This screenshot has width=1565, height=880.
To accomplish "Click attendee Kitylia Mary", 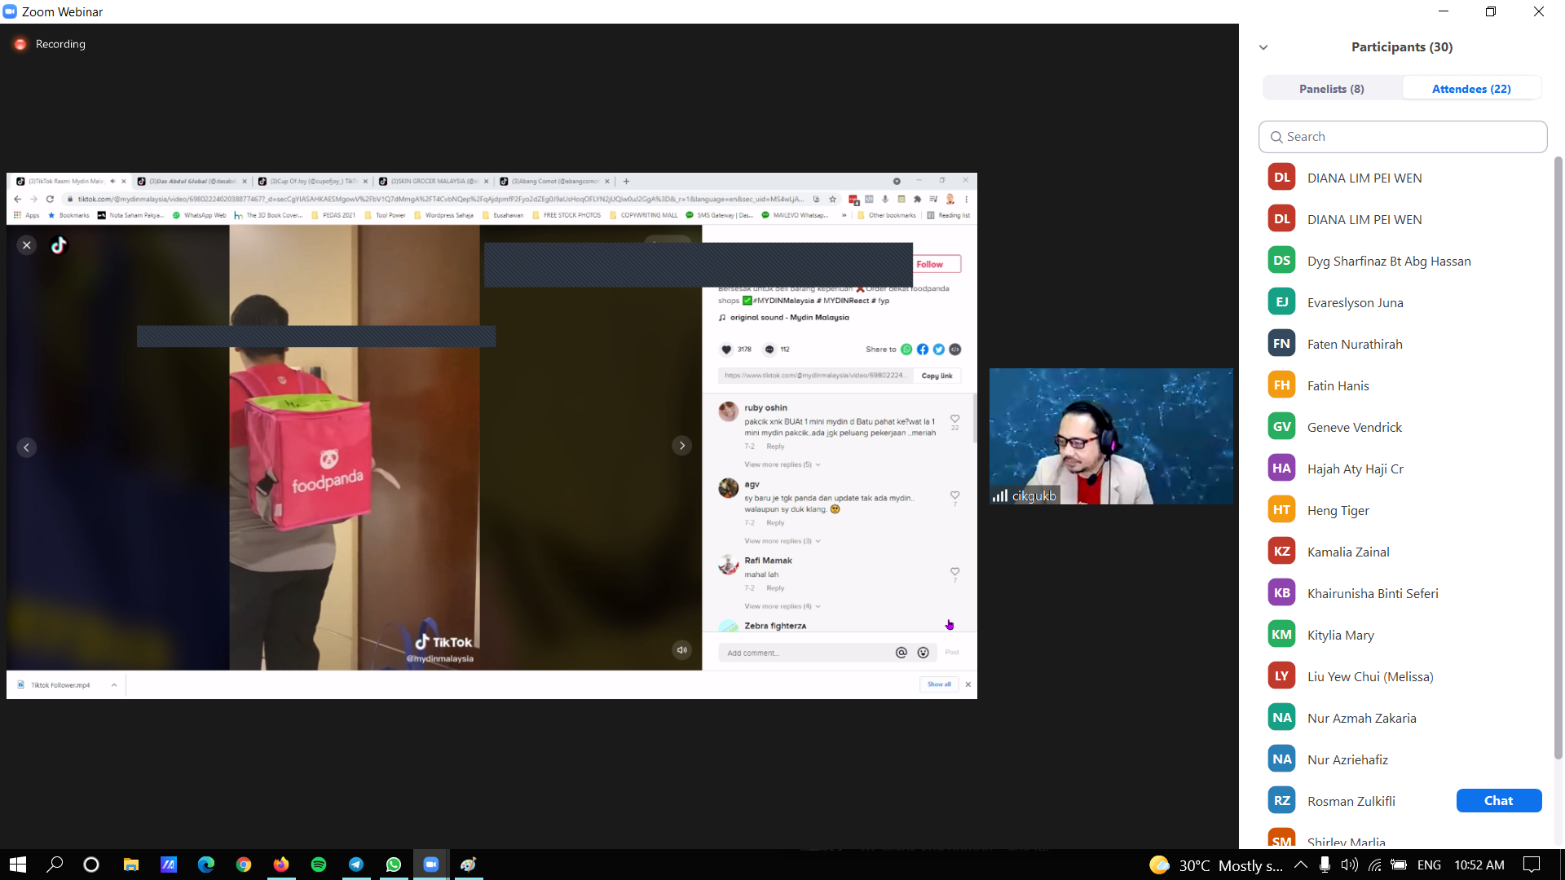I will (1402, 635).
